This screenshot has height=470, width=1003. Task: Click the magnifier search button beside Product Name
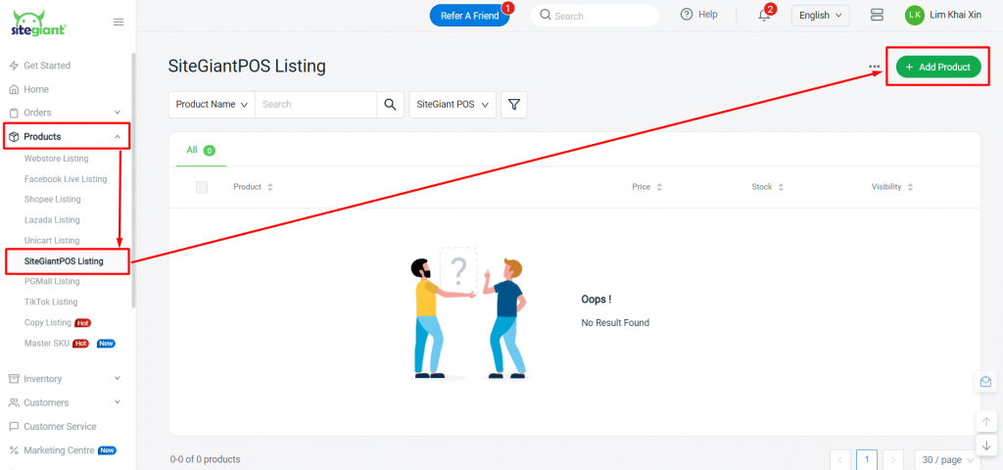coord(390,104)
